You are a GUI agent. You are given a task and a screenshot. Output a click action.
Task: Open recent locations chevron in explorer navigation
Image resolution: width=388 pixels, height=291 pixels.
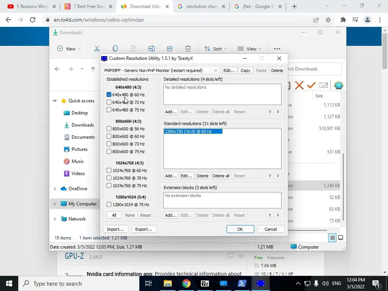pos(82,69)
